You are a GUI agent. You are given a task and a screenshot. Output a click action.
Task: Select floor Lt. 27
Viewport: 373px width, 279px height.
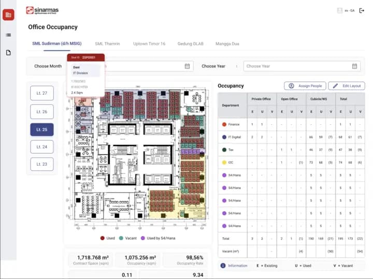(42, 93)
